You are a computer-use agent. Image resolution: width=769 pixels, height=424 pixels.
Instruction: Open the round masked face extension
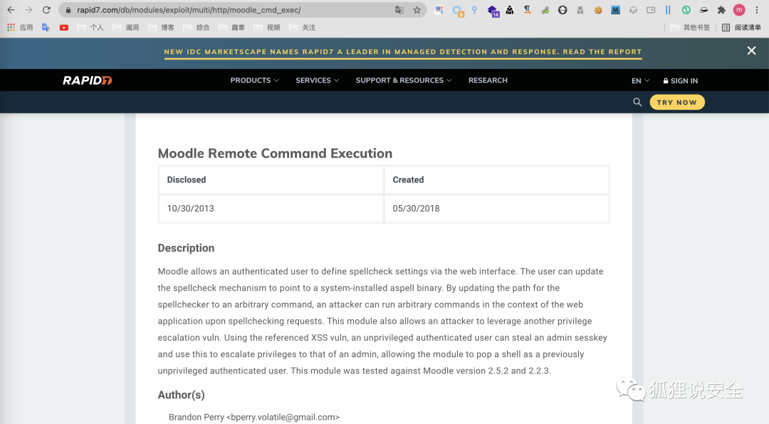(563, 10)
